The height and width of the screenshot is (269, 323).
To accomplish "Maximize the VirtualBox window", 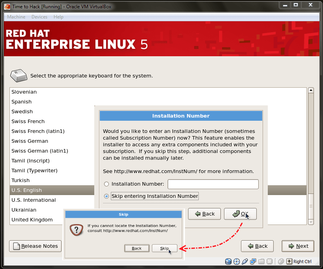I will (x=296, y=5).
